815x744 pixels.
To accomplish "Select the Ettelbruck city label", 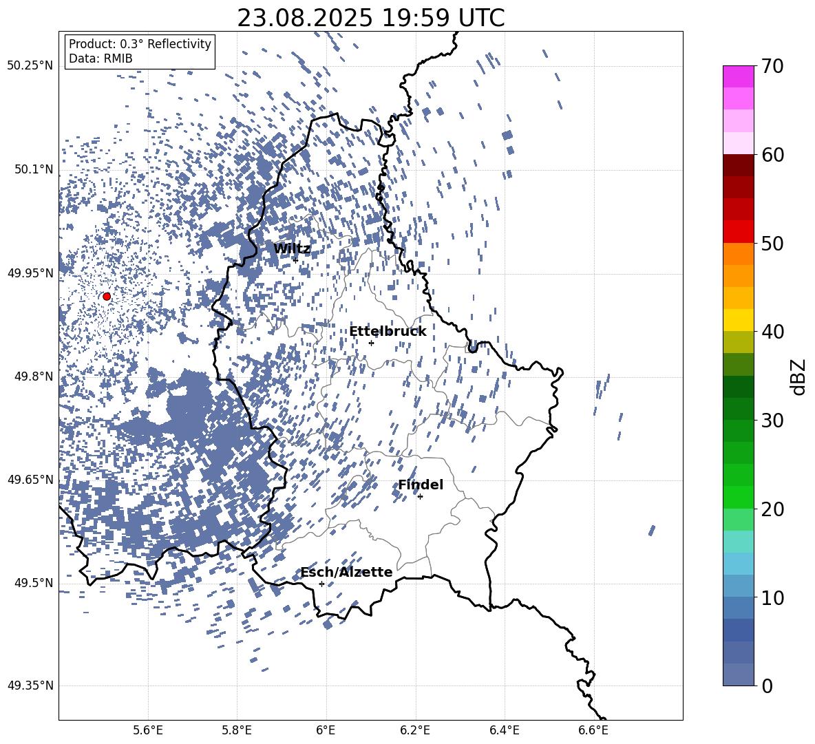I will point(388,332).
